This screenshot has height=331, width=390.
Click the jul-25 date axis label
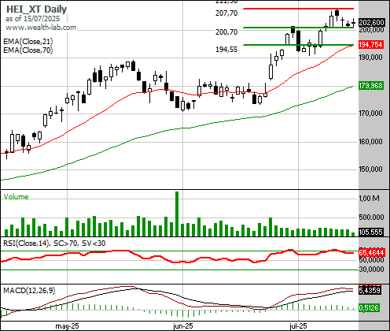click(298, 326)
